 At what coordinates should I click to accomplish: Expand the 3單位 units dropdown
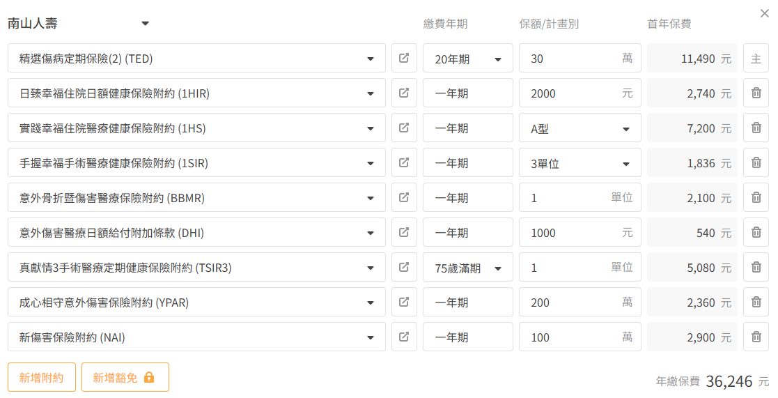[x=580, y=162]
